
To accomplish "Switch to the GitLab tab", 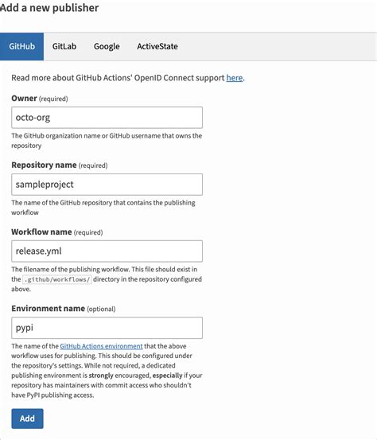I will tap(64, 46).
